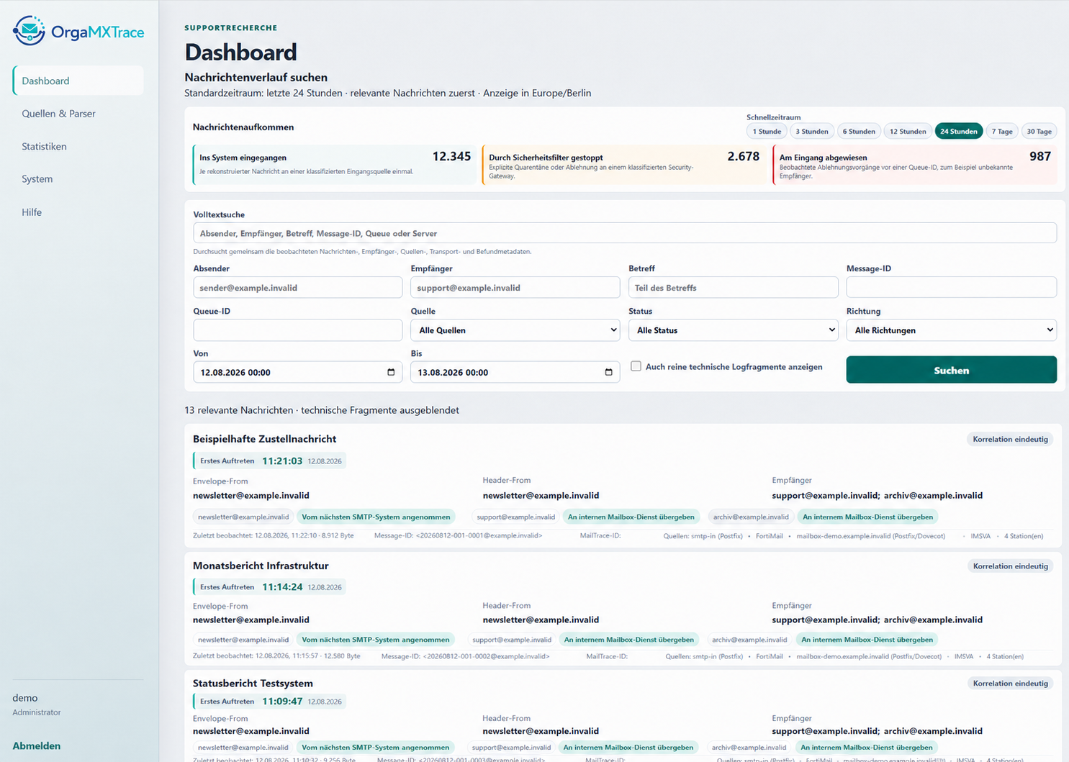Click the Empfänger input field

click(x=515, y=288)
